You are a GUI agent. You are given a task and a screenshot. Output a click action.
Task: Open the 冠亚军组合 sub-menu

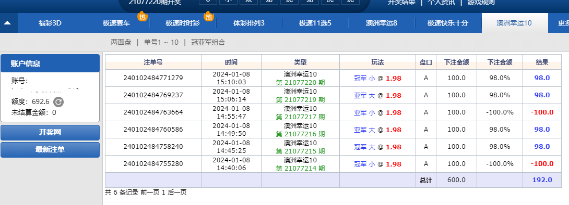[x=208, y=42]
